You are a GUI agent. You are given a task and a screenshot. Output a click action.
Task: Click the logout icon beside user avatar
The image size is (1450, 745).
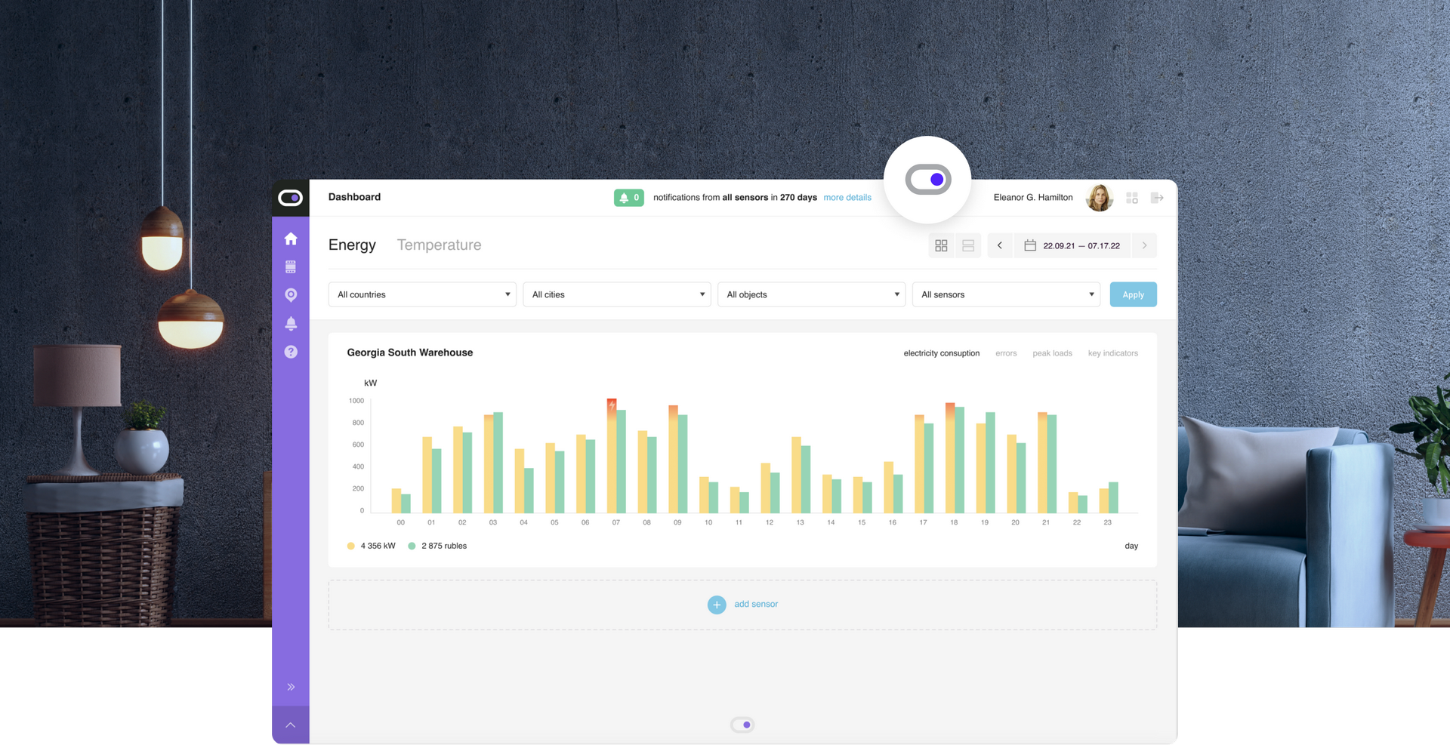pyautogui.click(x=1157, y=198)
